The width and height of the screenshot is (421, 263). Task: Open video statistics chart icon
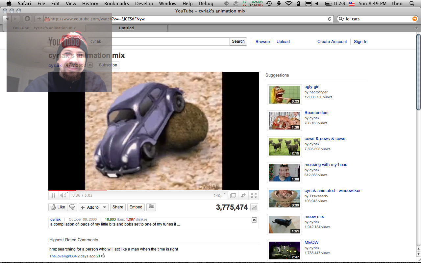254,207
